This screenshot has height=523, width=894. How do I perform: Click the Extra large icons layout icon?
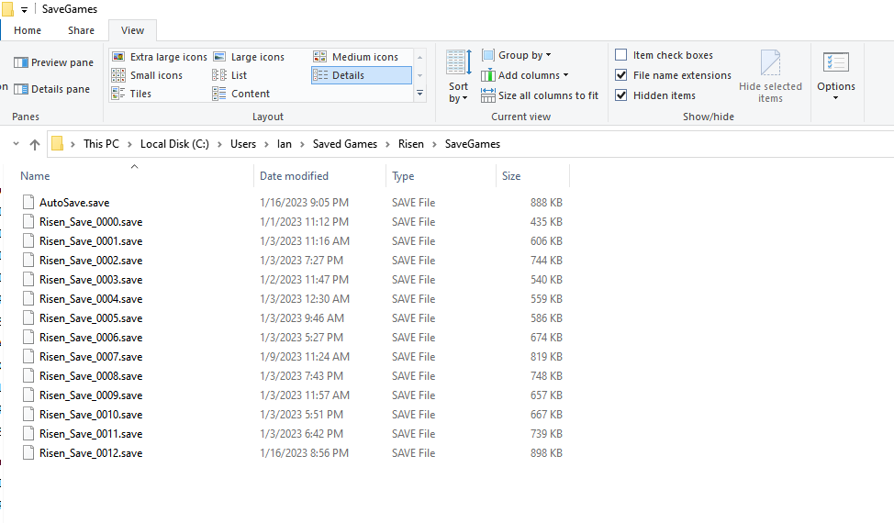click(118, 57)
